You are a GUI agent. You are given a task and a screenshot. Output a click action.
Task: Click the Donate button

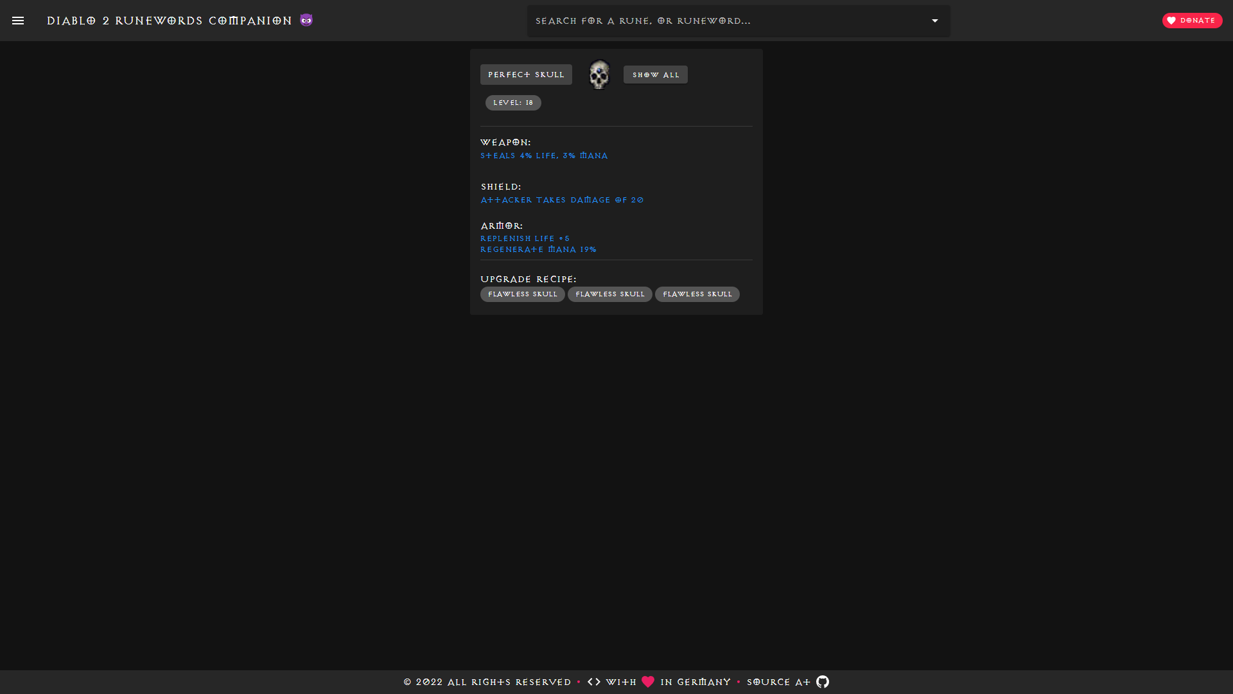[x=1192, y=21]
